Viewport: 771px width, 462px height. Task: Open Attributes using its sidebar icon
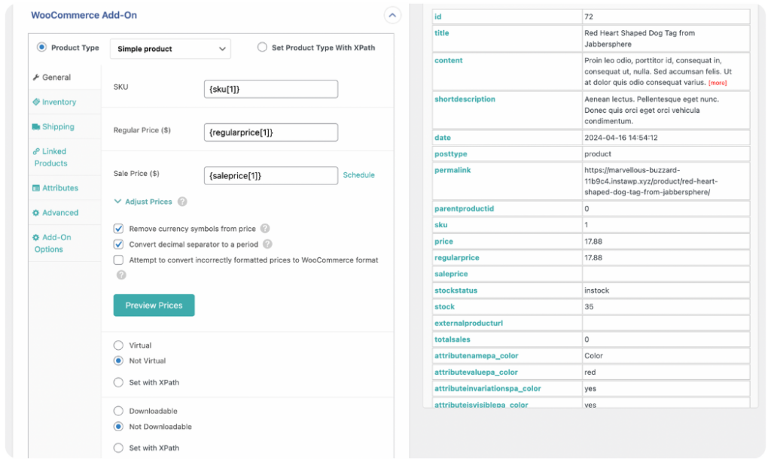(35, 187)
